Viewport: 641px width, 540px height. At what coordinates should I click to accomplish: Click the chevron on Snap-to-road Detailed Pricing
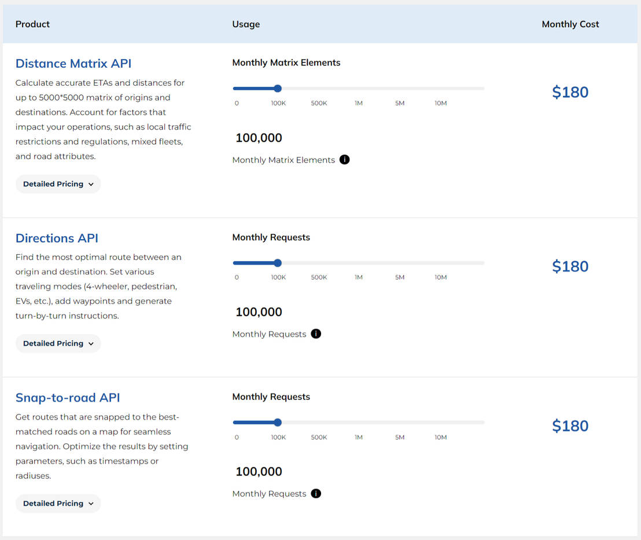click(92, 503)
